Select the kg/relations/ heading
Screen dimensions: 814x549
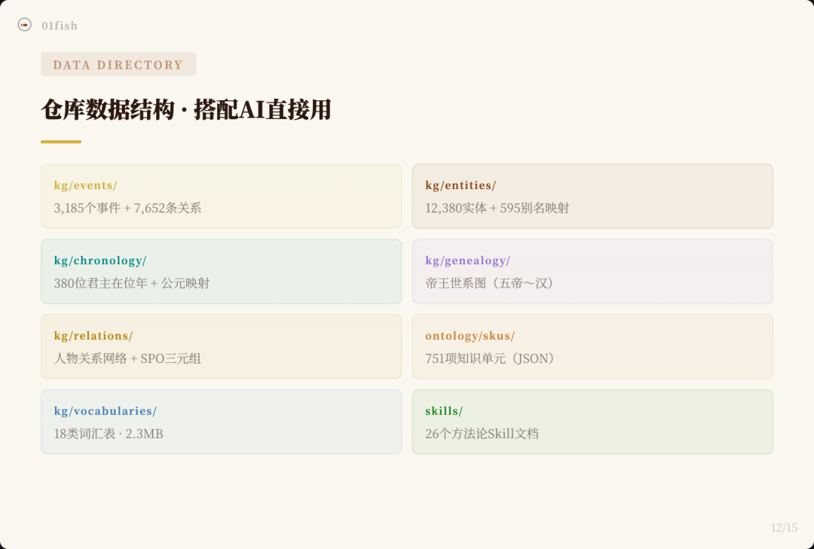[93, 336]
